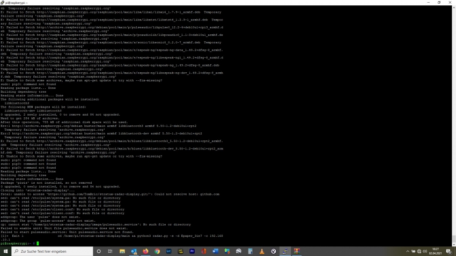The height and width of the screenshot is (256, 456).
Task: Click the battery/power tray icon
Action: click(413, 251)
